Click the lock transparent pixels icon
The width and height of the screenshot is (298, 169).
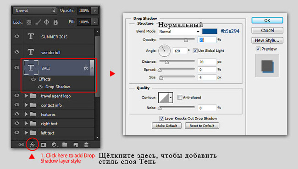tap(29, 22)
